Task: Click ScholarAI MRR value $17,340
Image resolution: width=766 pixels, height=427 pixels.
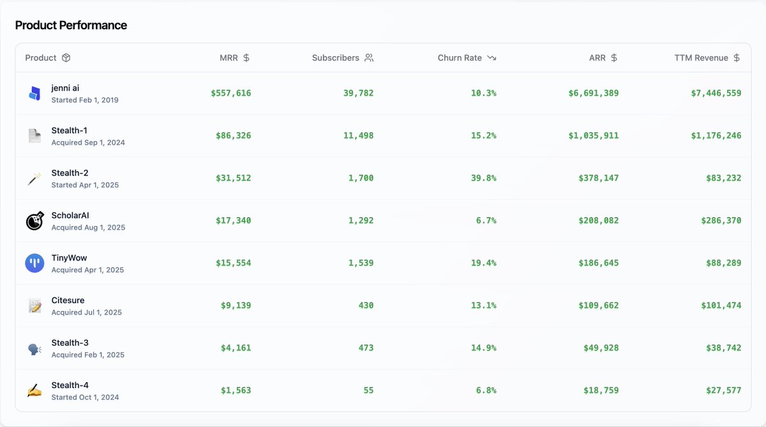Action: (234, 221)
